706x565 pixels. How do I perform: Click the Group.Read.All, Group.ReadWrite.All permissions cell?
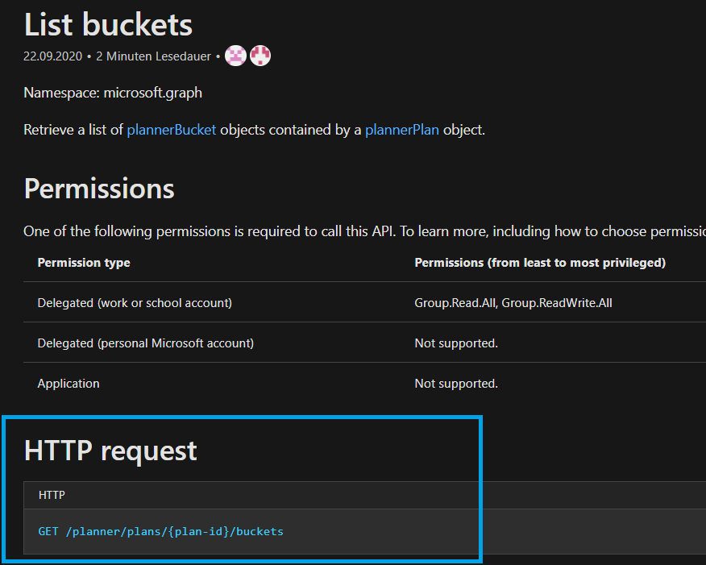pyautogui.click(x=518, y=303)
